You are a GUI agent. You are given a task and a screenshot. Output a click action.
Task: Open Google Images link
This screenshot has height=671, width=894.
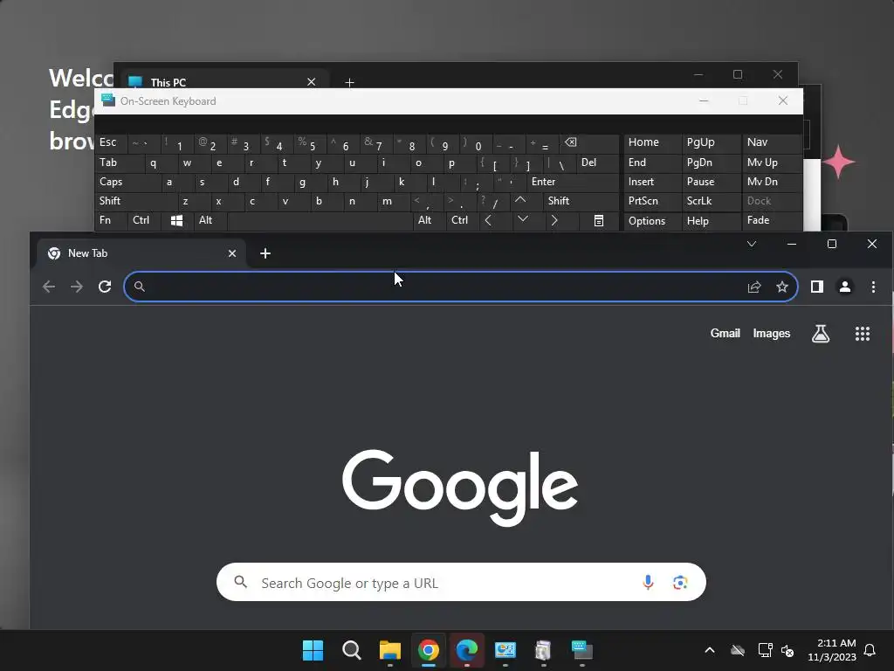772,333
